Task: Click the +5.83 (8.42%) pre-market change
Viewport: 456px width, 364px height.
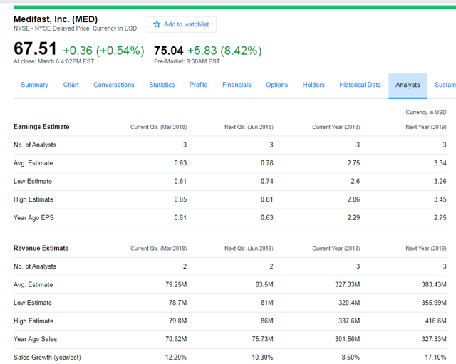Action: (224, 51)
